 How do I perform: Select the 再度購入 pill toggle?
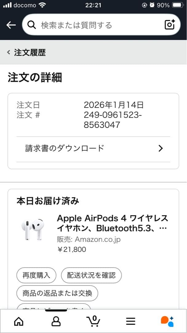coord(36,275)
